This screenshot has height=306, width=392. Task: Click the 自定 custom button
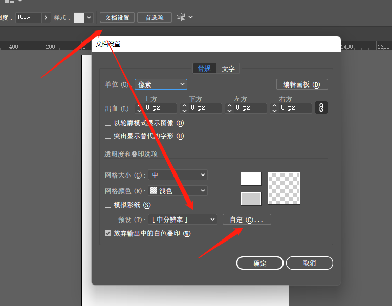(x=247, y=220)
